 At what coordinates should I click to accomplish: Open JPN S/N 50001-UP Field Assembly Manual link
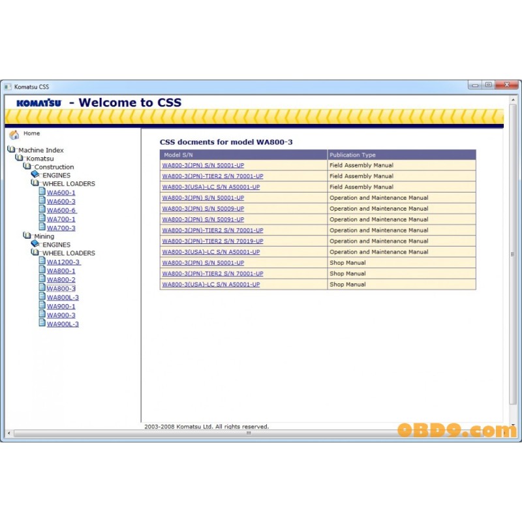[x=203, y=166]
